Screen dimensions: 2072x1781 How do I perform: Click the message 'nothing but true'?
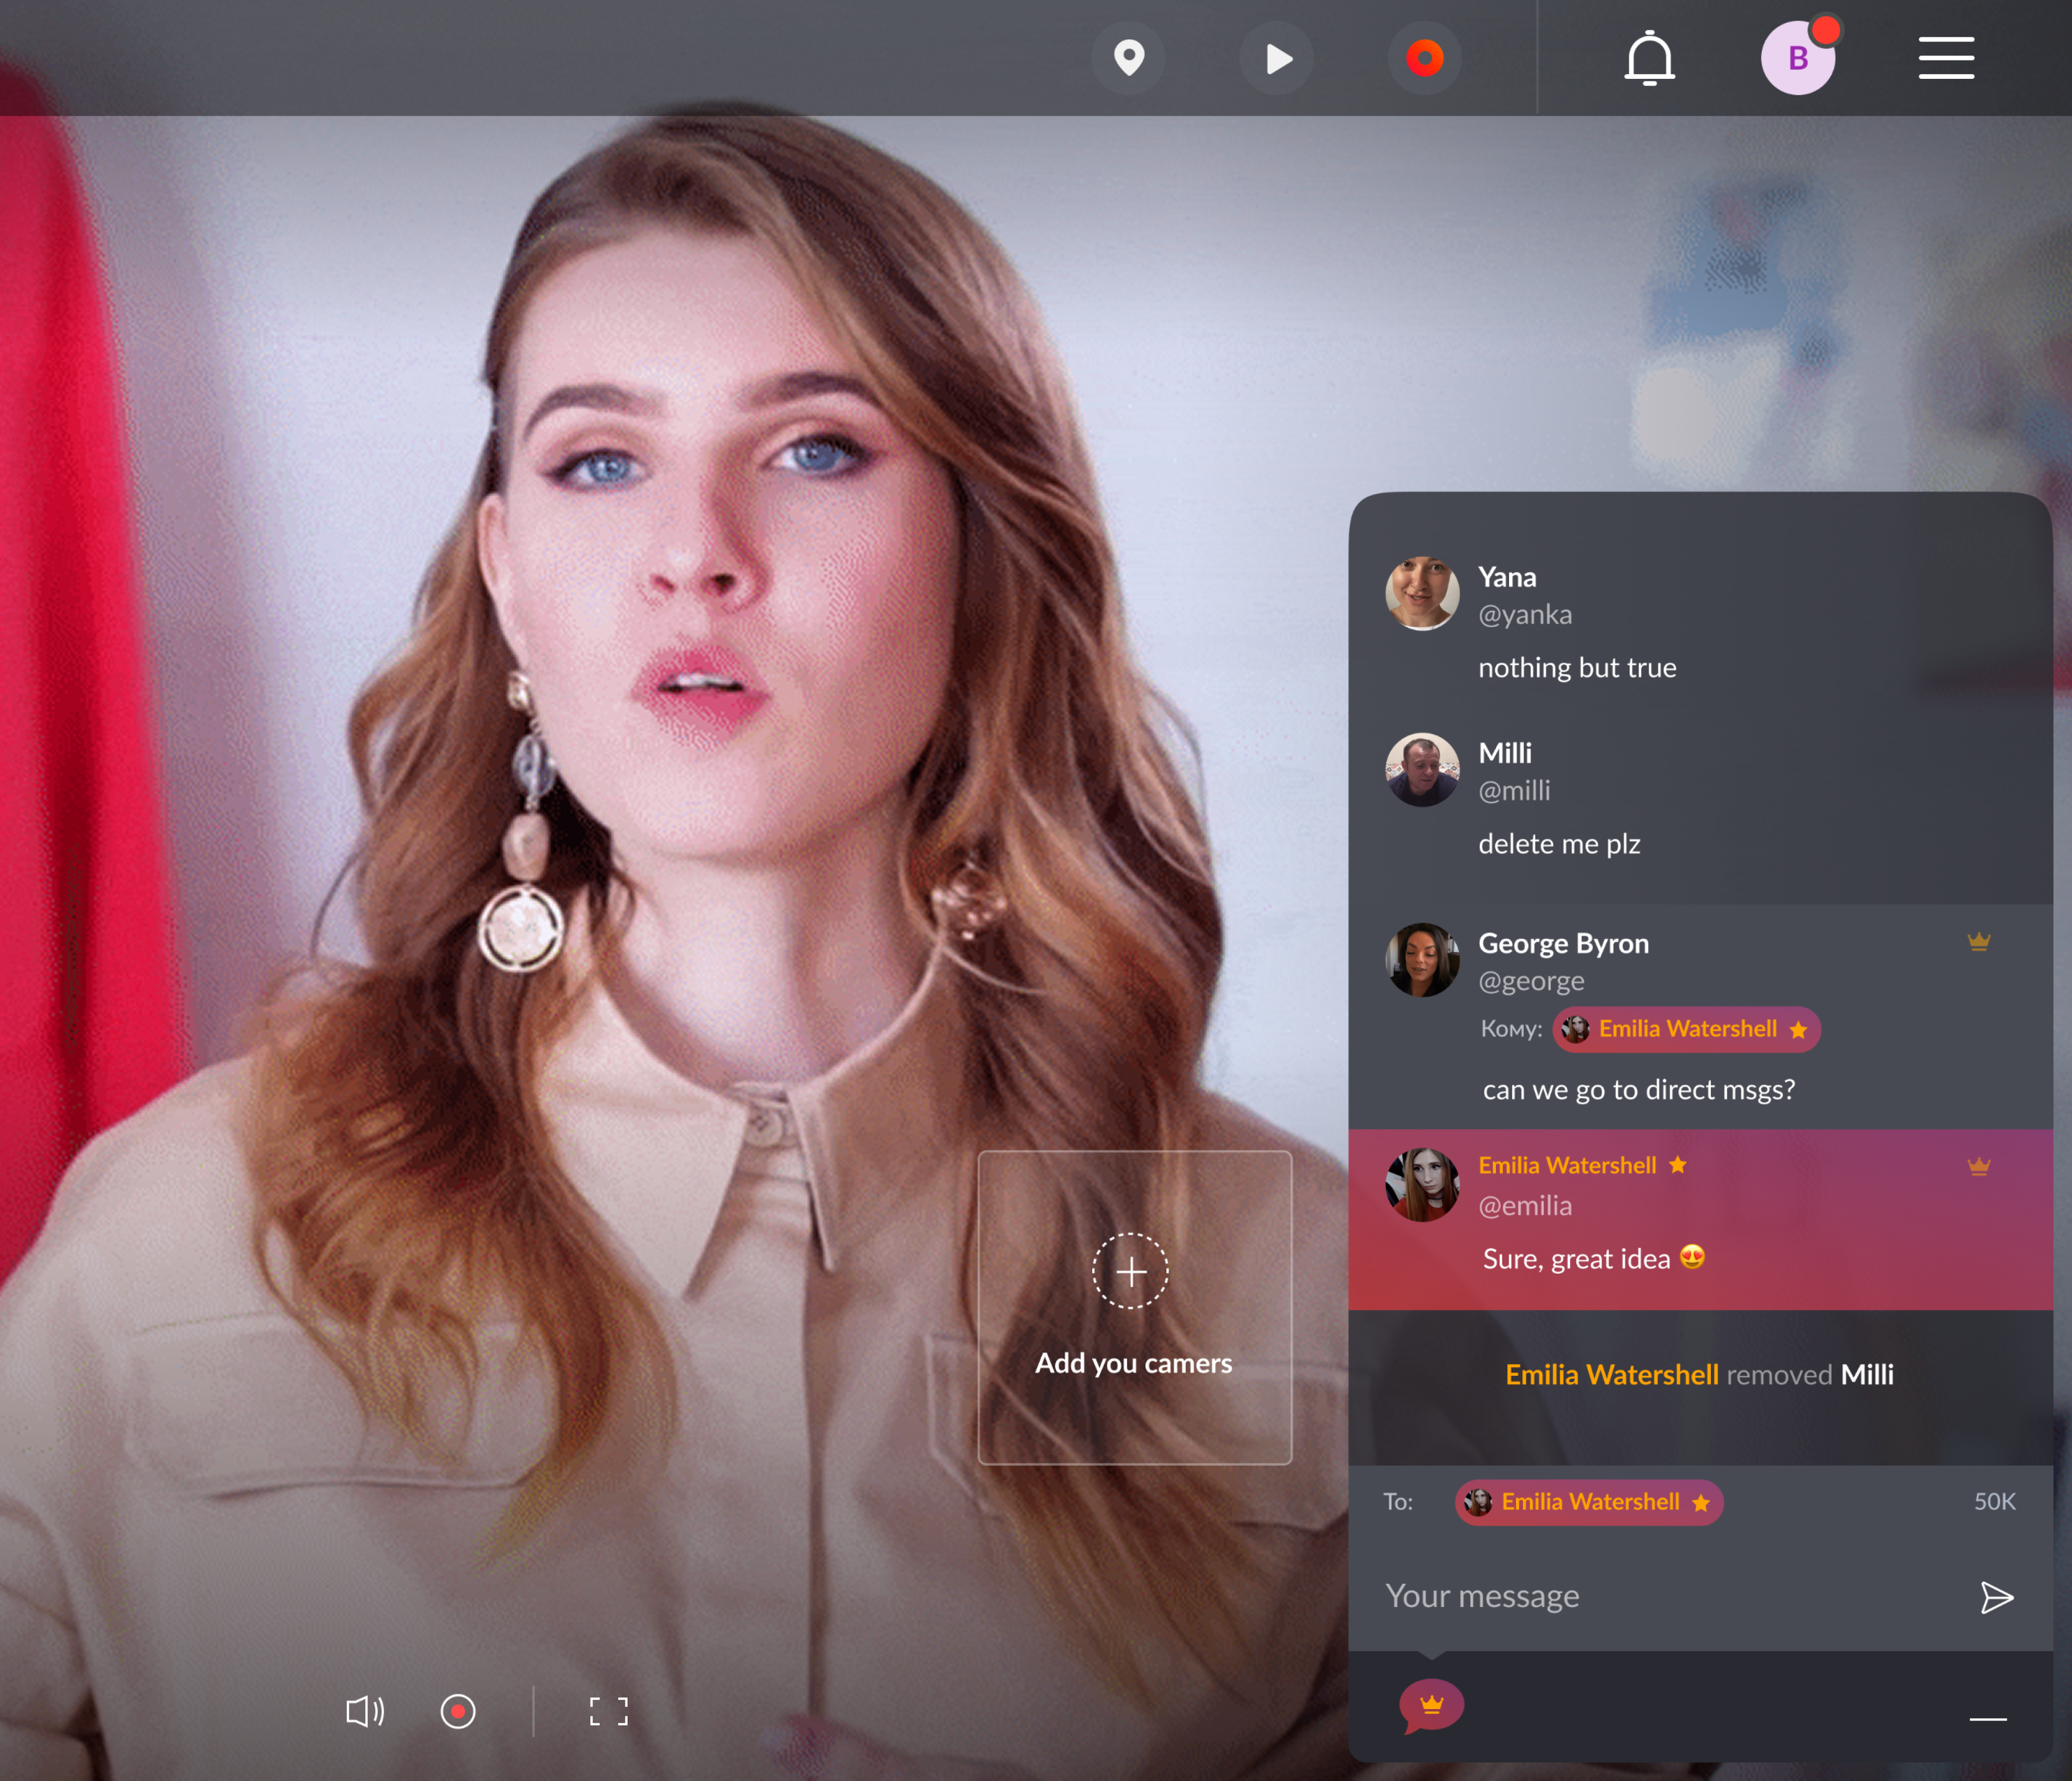1578,667
